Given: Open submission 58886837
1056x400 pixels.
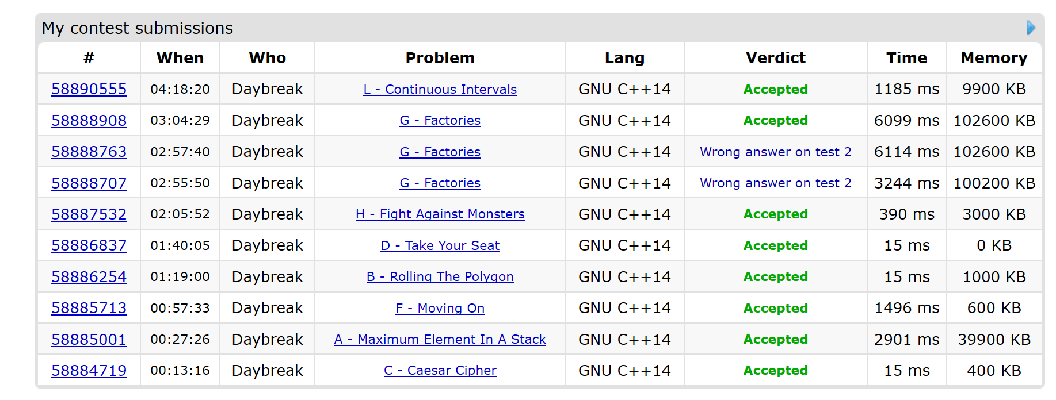Looking at the screenshot, I should point(89,245).
